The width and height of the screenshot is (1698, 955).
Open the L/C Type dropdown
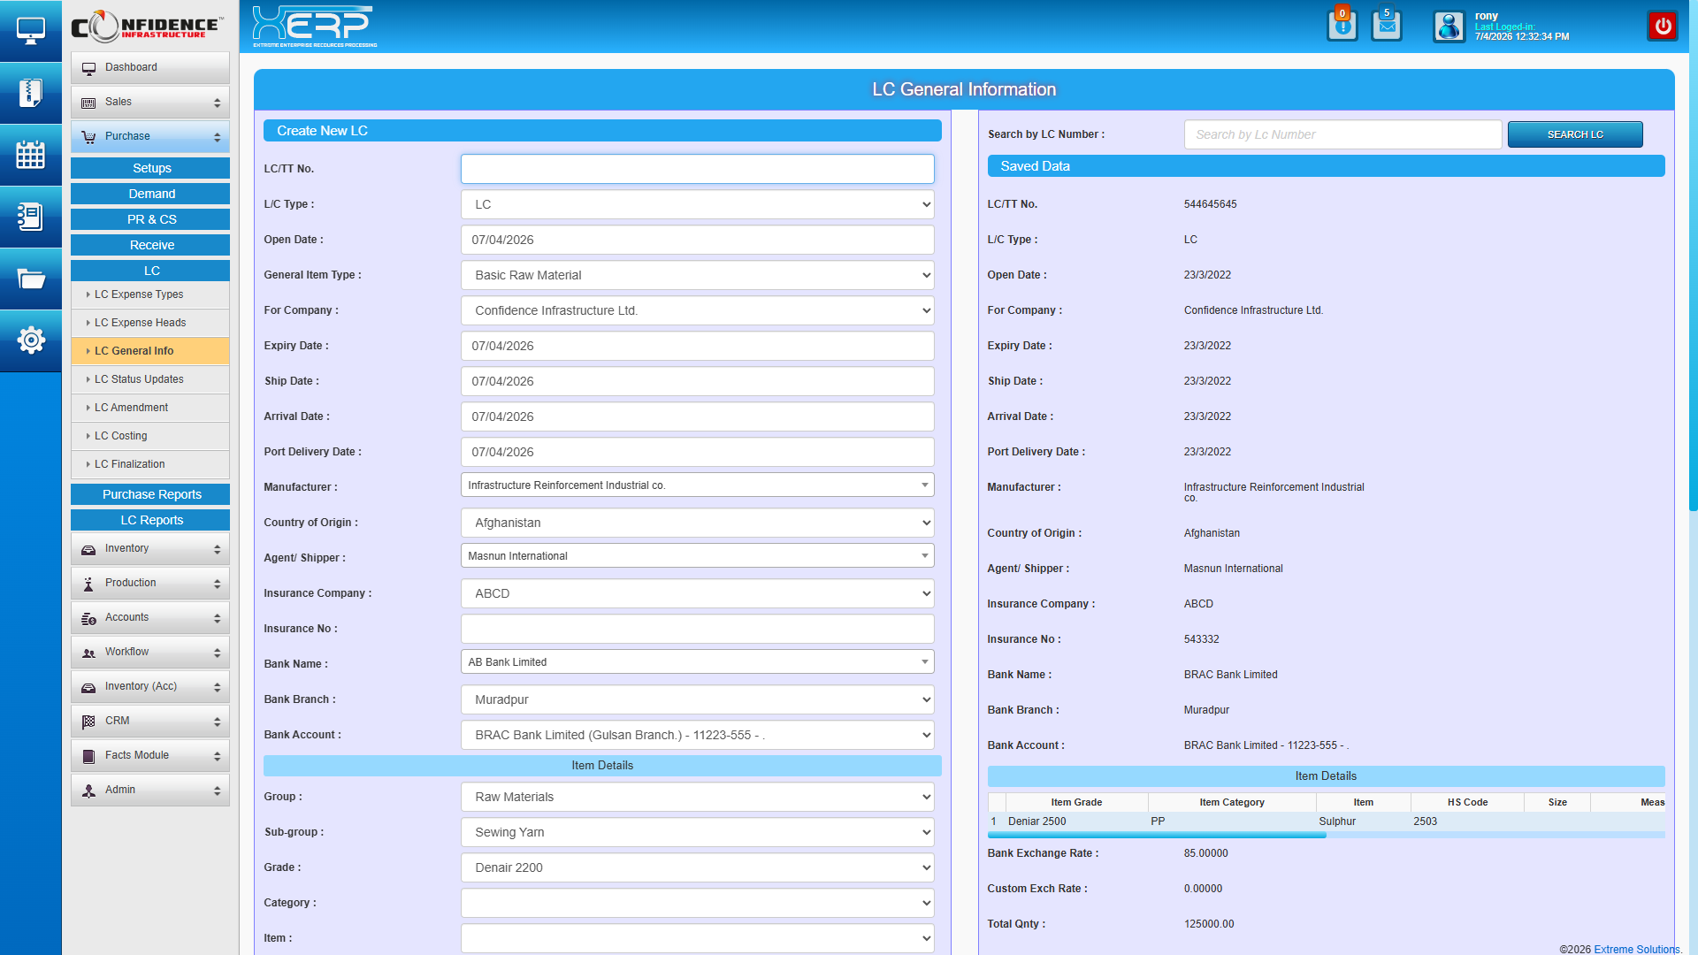pyautogui.click(x=697, y=204)
